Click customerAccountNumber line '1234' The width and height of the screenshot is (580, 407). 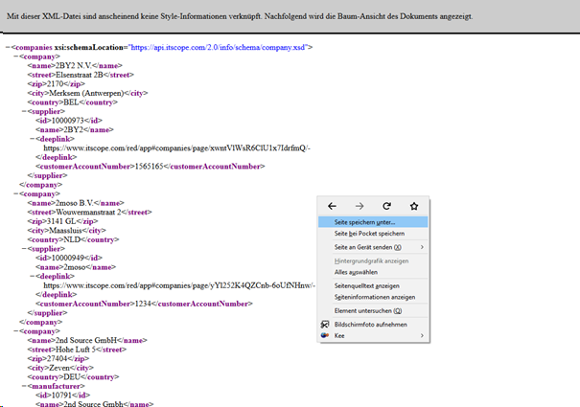[144, 304]
